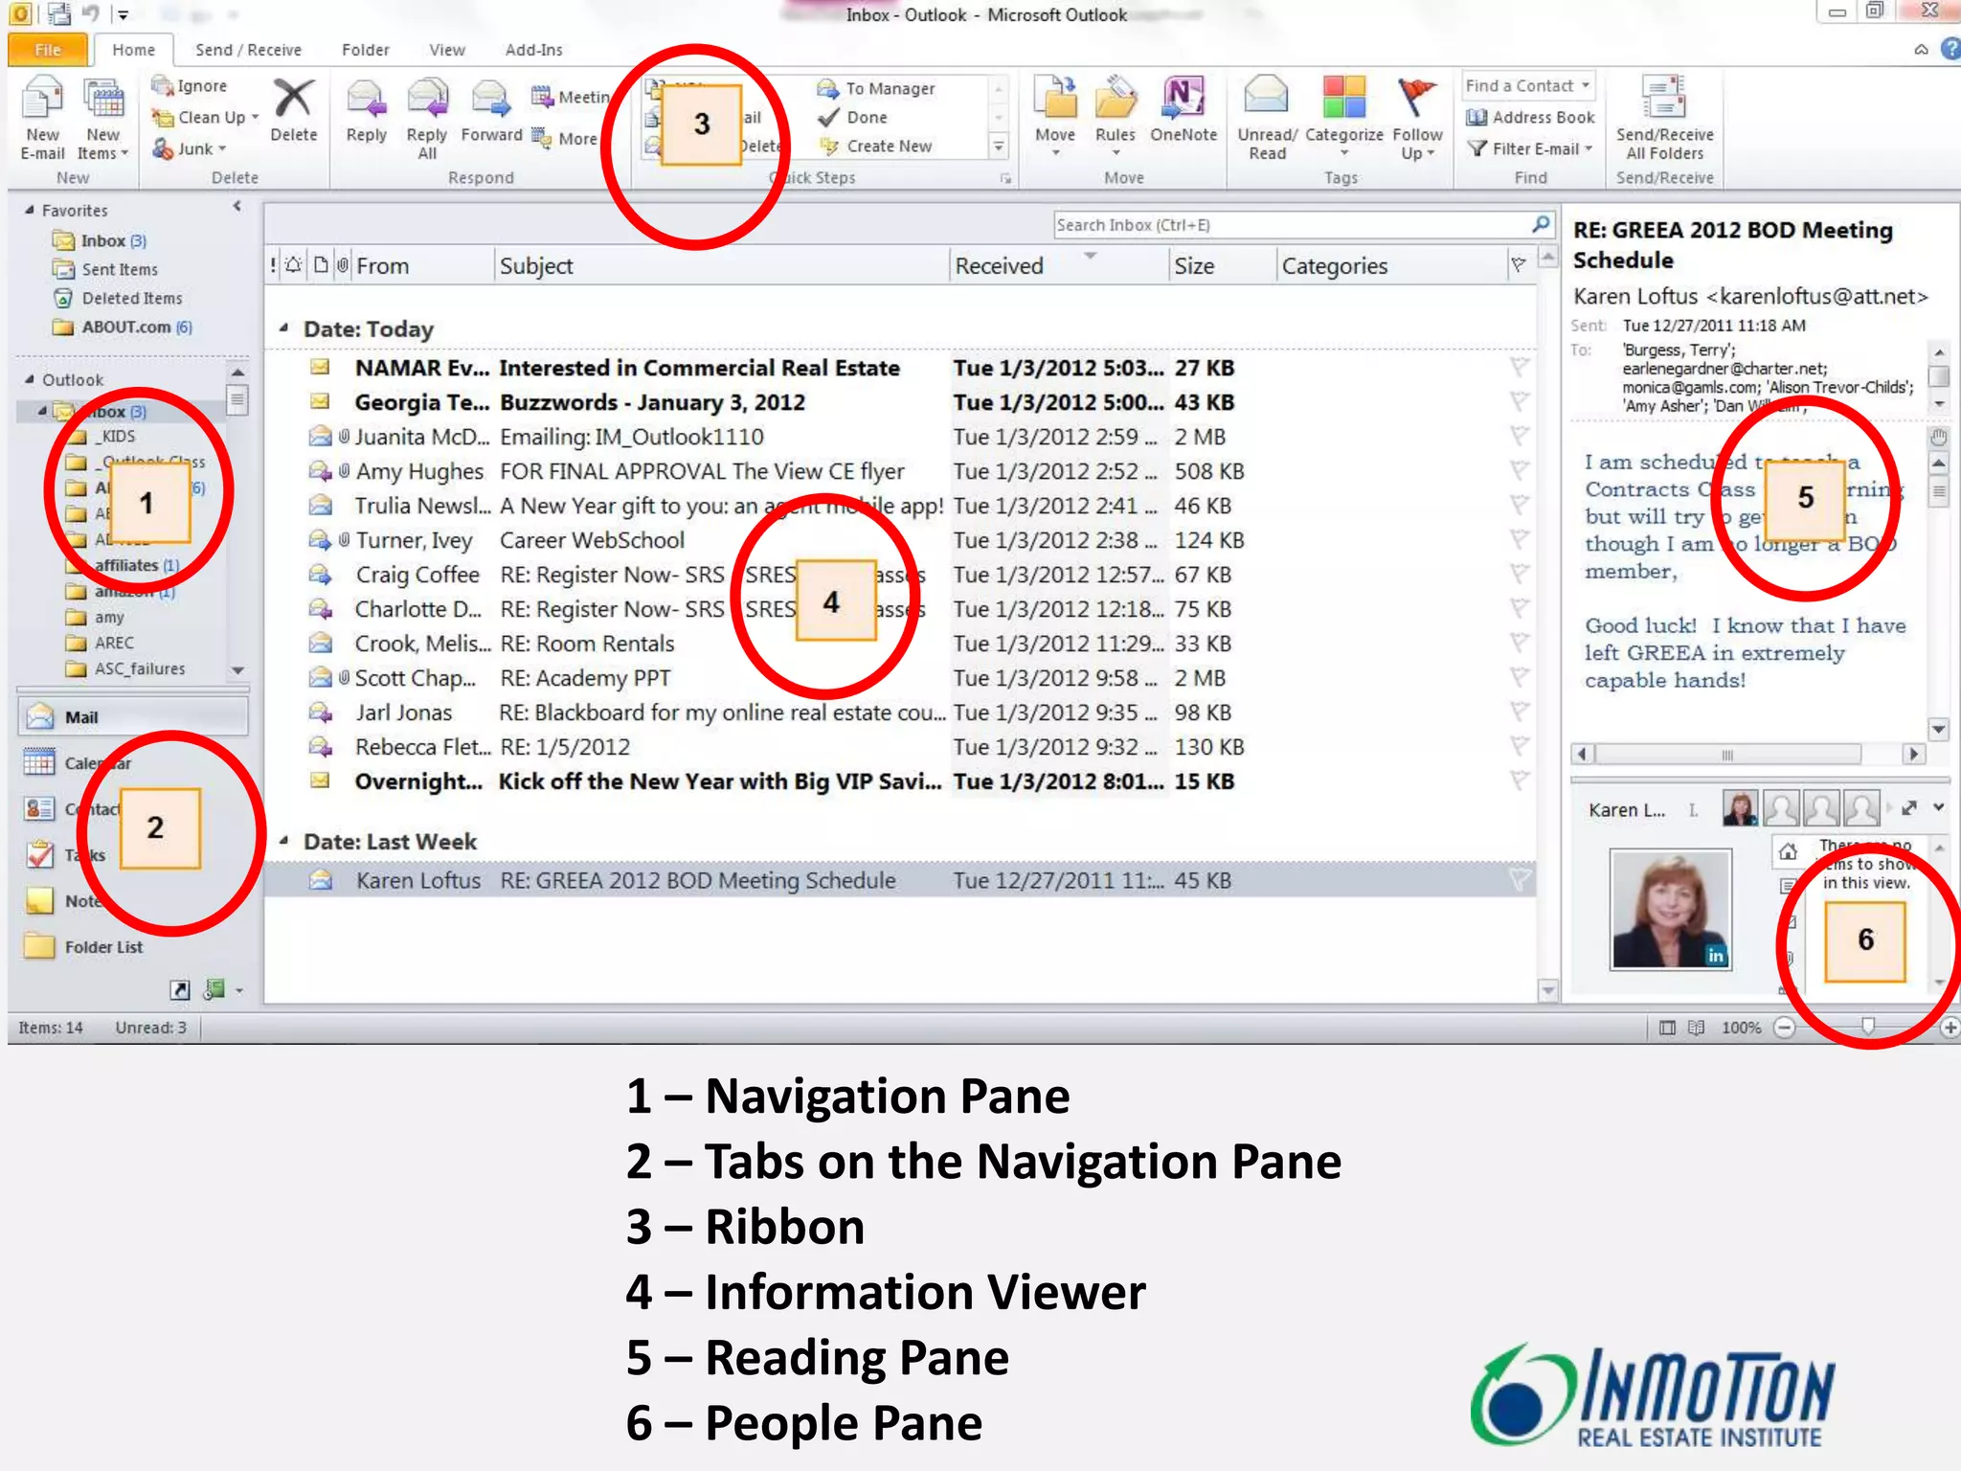Switch to Normal view in status bar
Screen dimensions: 1961x1471
[1667, 1028]
